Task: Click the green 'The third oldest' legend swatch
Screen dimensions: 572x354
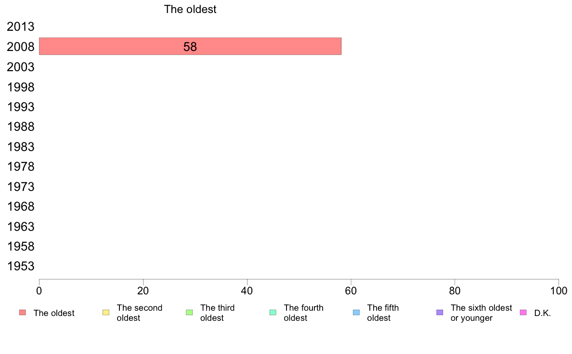Action: click(189, 313)
